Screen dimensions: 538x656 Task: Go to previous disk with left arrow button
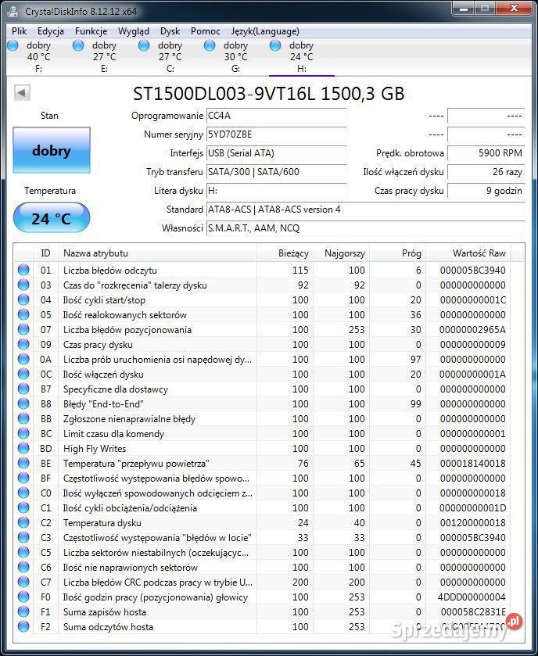tap(22, 93)
